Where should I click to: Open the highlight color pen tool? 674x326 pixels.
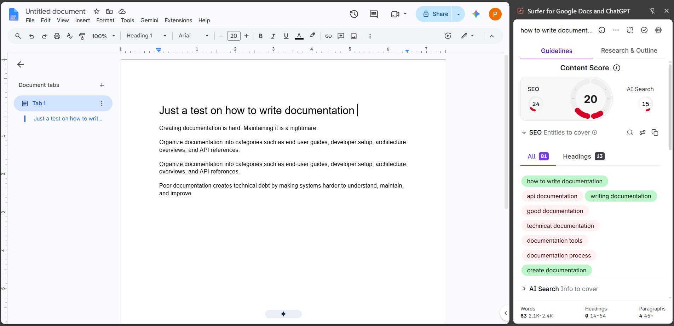(312, 36)
